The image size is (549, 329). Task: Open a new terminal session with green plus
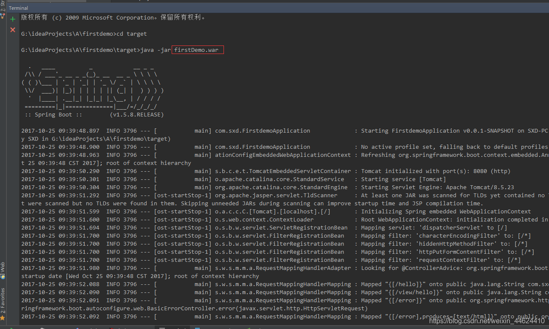(x=13, y=19)
